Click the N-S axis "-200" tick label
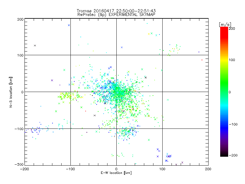The height and width of the screenshot is (184, 245). 19,164
